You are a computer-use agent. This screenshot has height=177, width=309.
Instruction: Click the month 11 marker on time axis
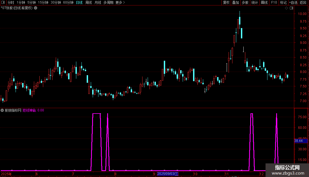click(x=227, y=174)
